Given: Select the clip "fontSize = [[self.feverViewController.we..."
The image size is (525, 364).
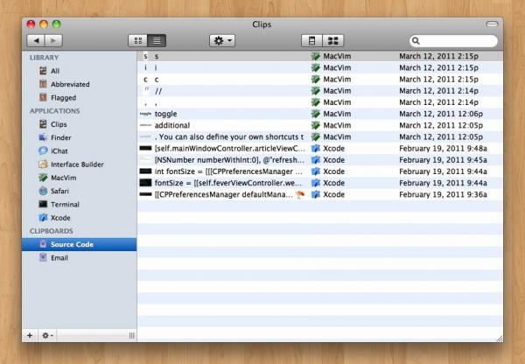Looking at the screenshot, I should (320, 183).
